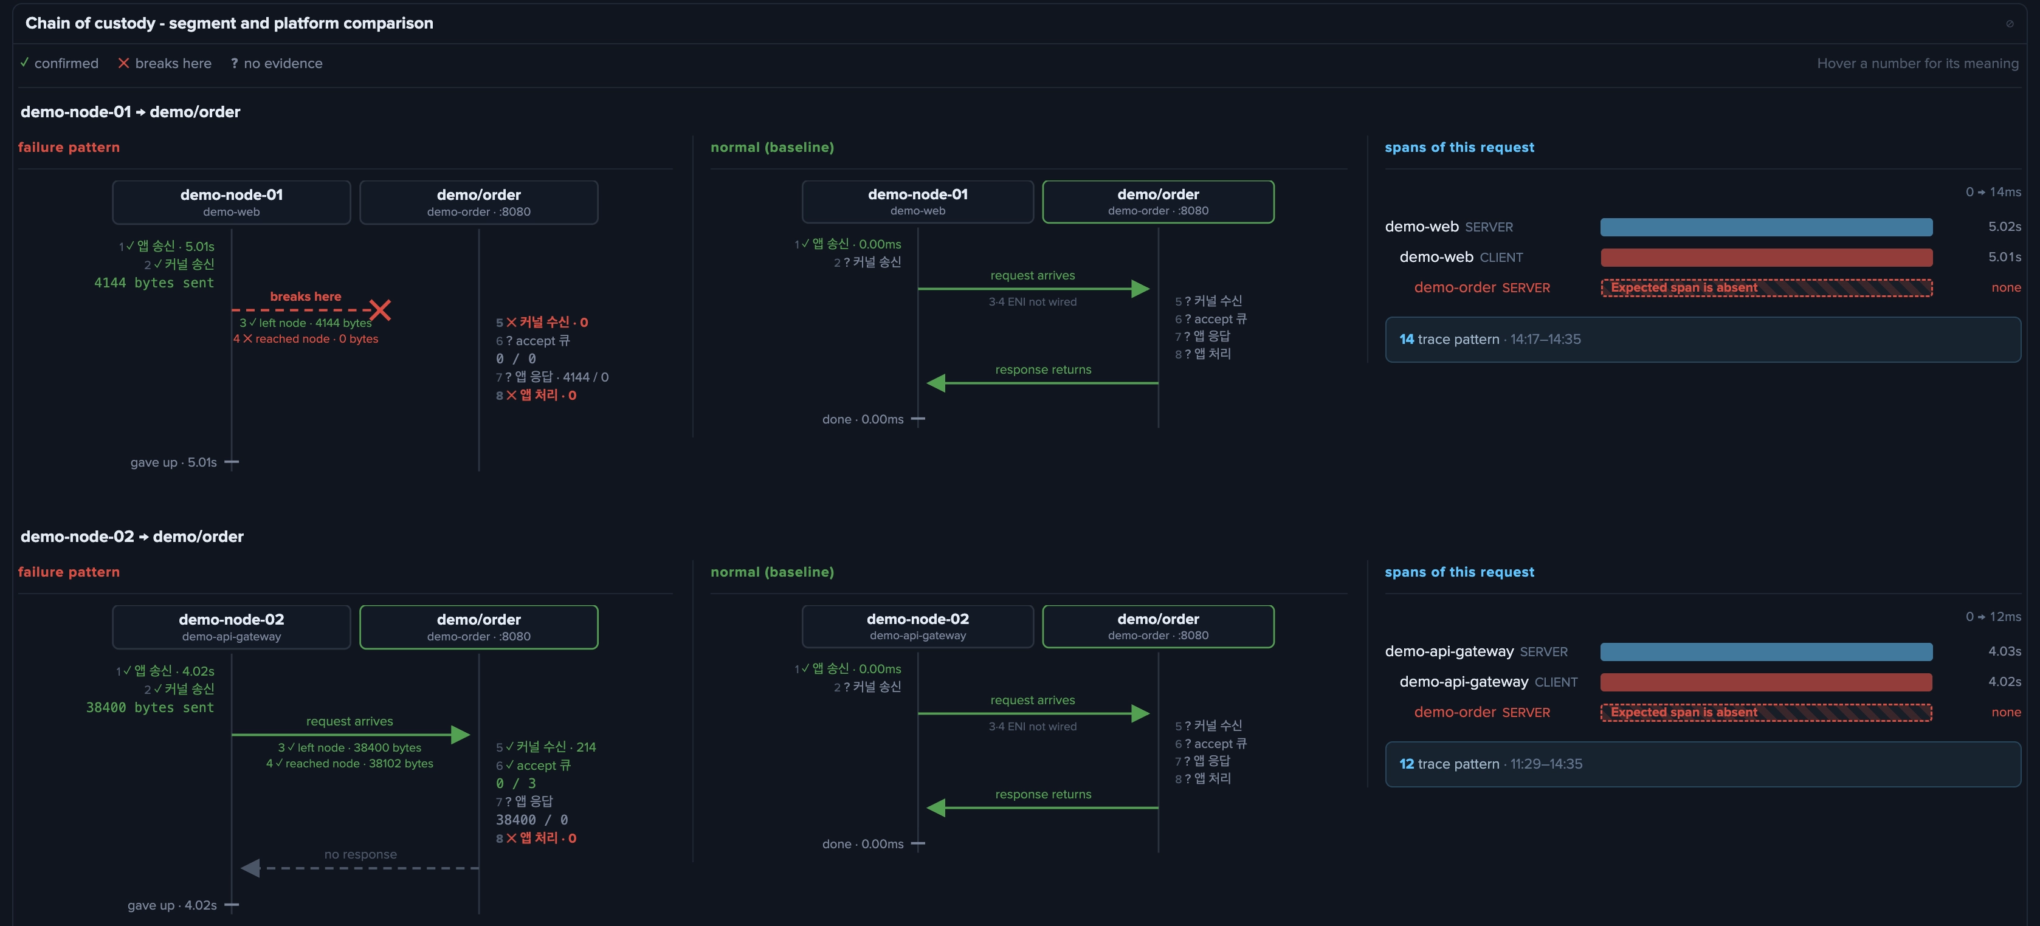Click green request arrives arrowhead in node-02 failure

[460, 735]
